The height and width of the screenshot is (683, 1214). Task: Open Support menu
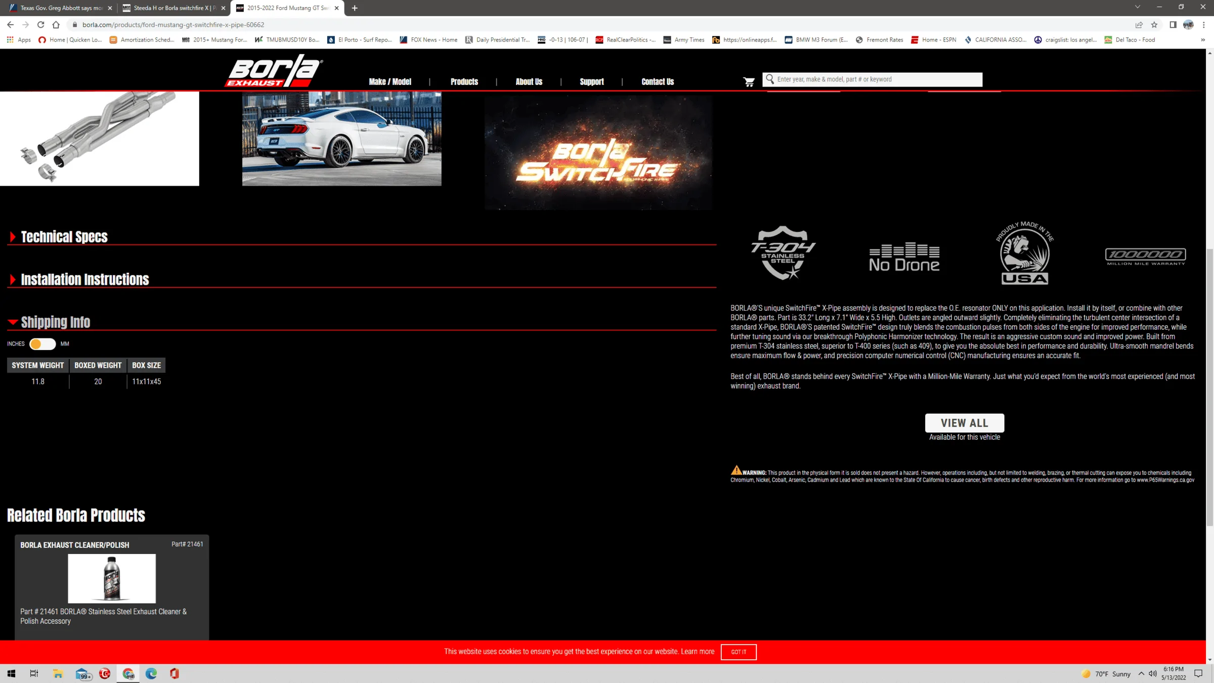click(x=591, y=81)
